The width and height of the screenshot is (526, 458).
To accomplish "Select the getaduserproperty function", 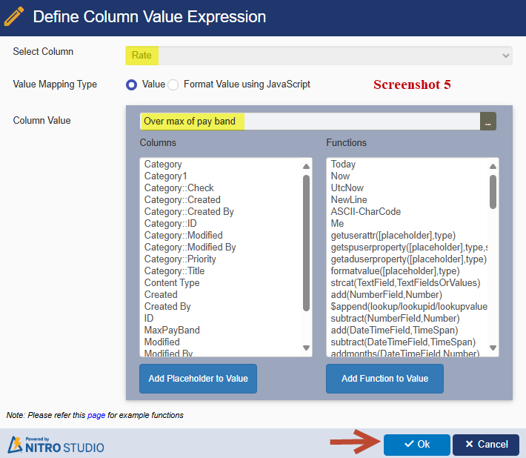I will (x=409, y=259).
